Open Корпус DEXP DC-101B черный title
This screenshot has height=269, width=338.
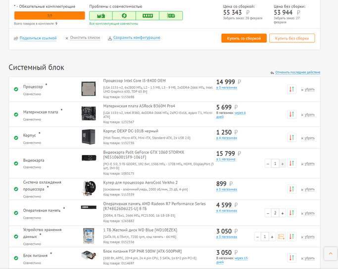coord(131,131)
